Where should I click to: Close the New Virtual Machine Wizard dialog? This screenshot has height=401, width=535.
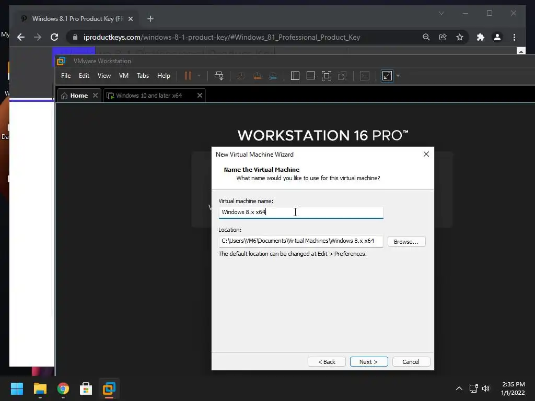426,154
